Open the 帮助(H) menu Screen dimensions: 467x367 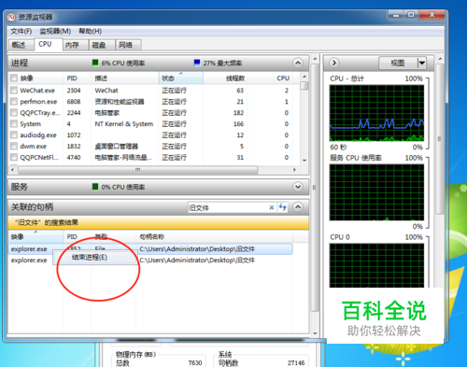(x=91, y=32)
